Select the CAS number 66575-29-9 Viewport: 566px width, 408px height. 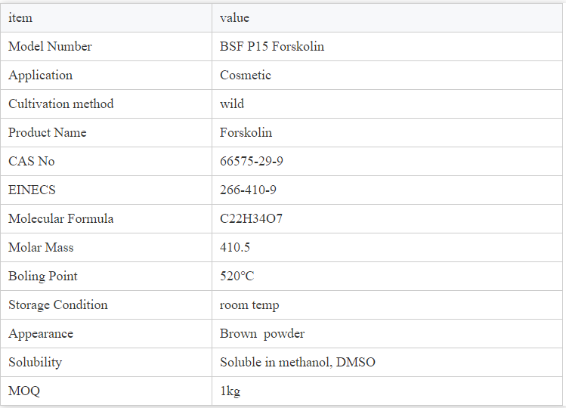[251, 162]
